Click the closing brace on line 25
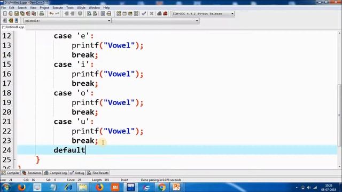 (38, 160)
